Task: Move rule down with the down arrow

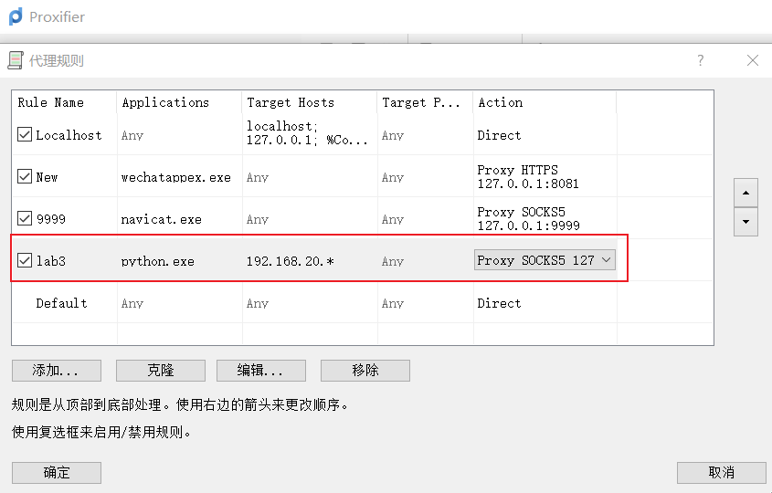Action: tap(746, 222)
